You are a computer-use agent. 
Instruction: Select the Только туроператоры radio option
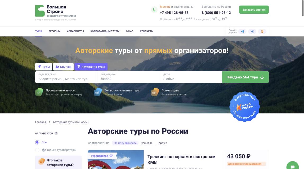[37, 150]
